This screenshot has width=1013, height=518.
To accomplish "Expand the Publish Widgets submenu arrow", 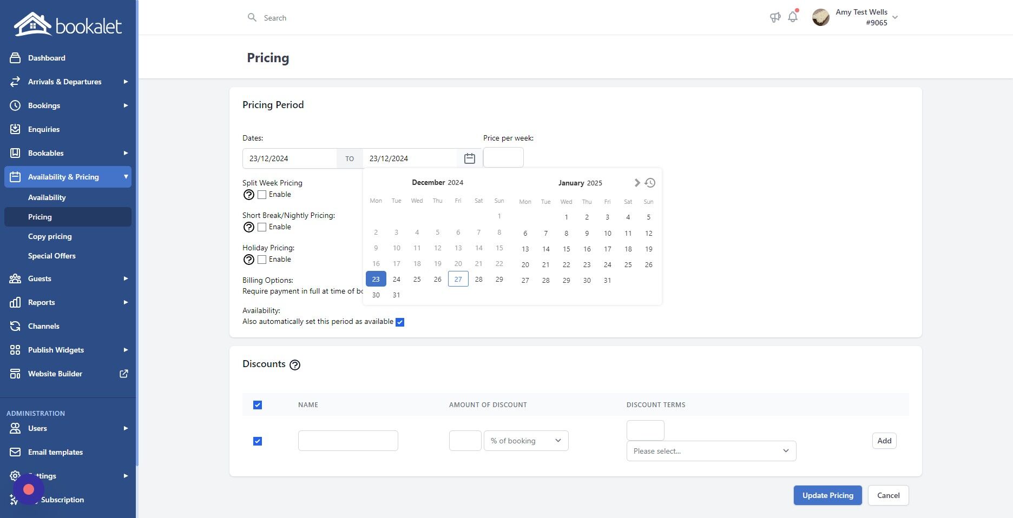I will 126,350.
